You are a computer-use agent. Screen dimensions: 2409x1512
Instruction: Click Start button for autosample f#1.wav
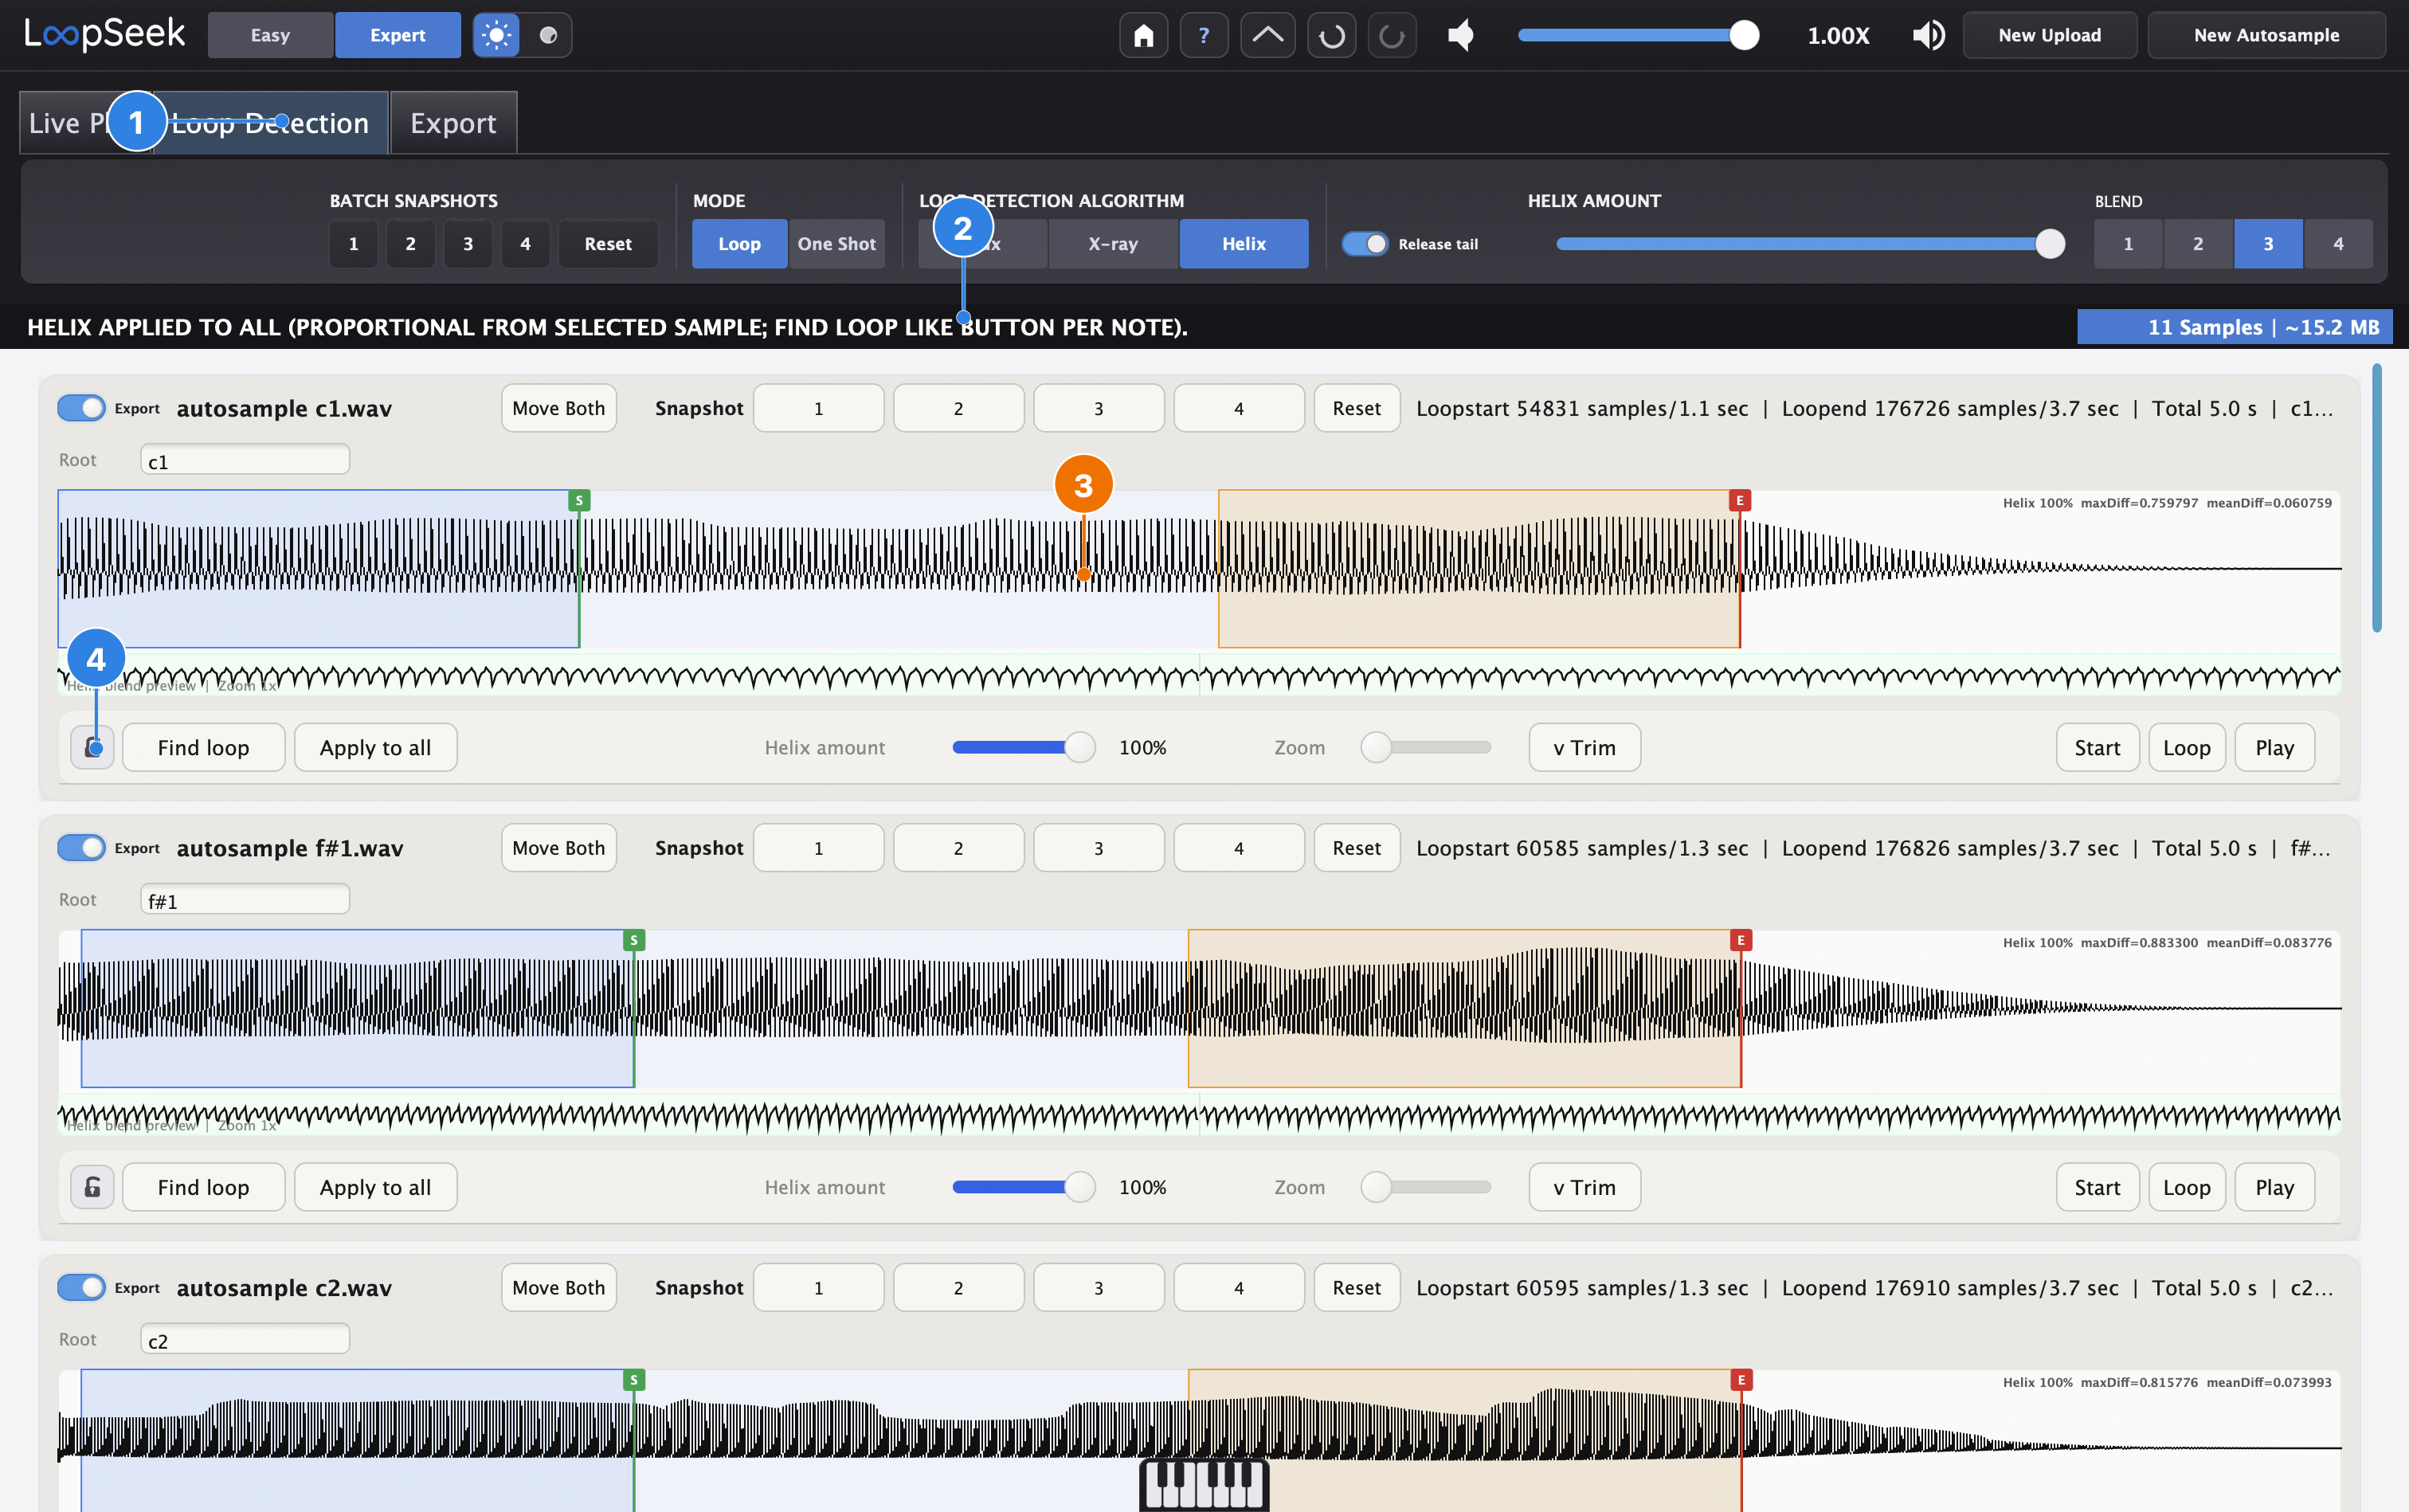pyautogui.click(x=2097, y=1187)
